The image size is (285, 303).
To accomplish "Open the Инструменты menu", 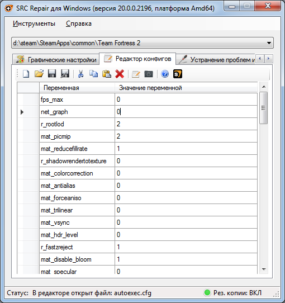I will (x=34, y=23).
